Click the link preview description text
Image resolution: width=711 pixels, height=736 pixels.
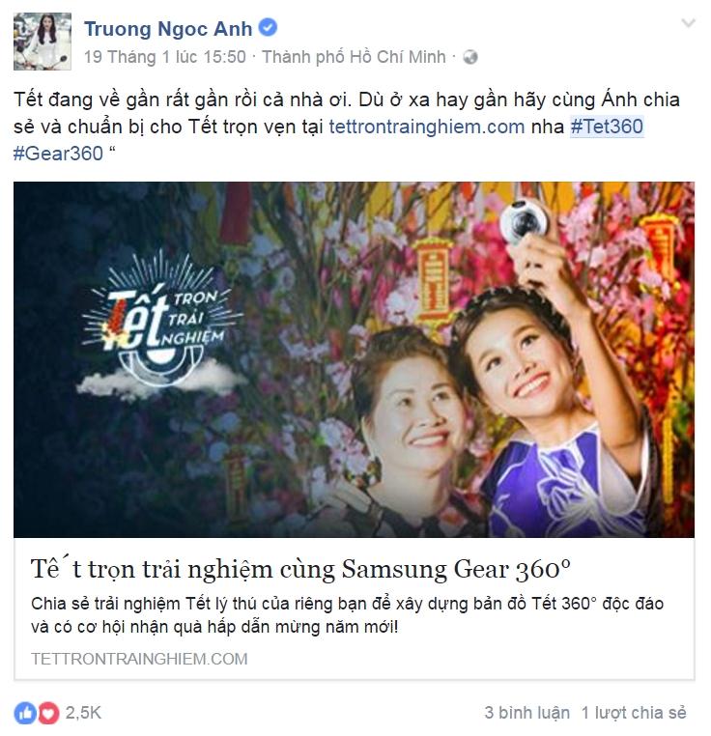(x=347, y=615)
